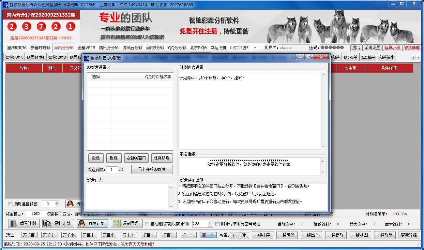Enable the 启用连挂预警 checkbox
This screenshot has height=250, width=424.
click(10, 204)
